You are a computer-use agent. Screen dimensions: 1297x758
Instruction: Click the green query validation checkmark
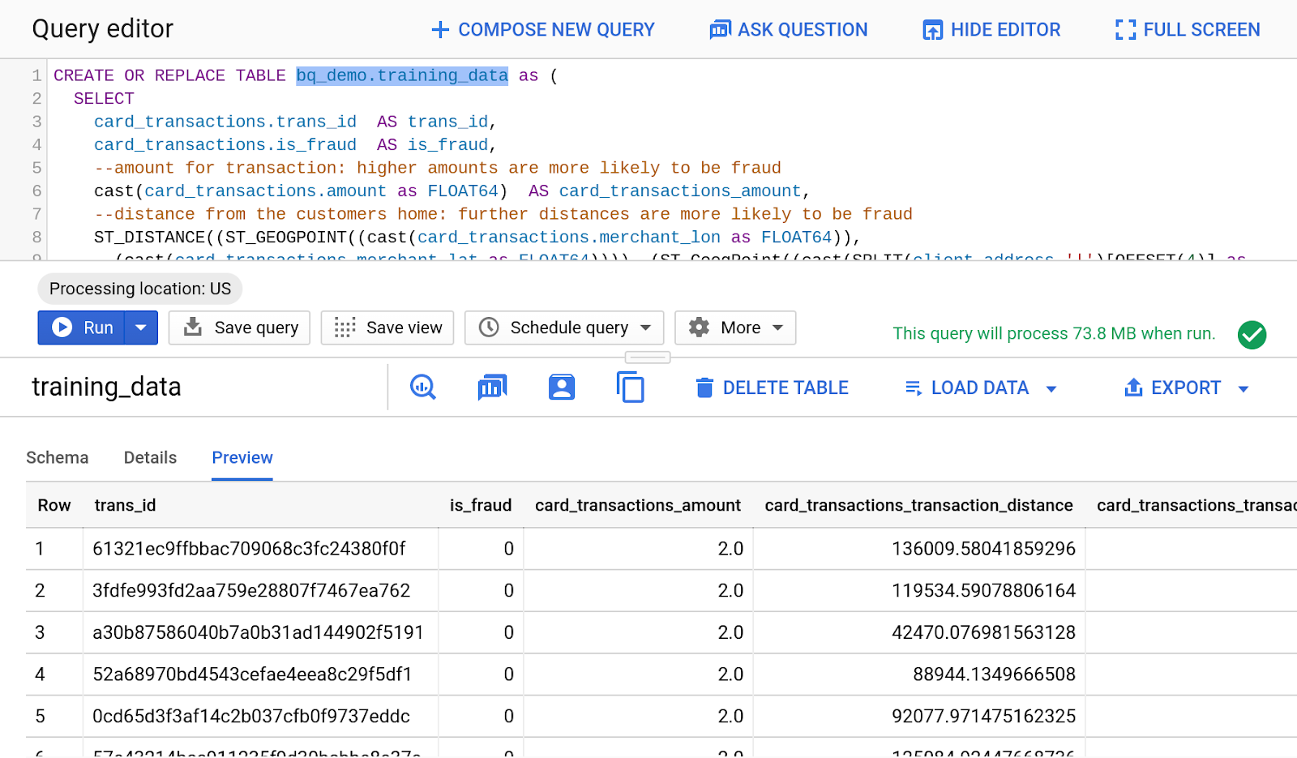pyautogui.click(x=1252, y=334)
